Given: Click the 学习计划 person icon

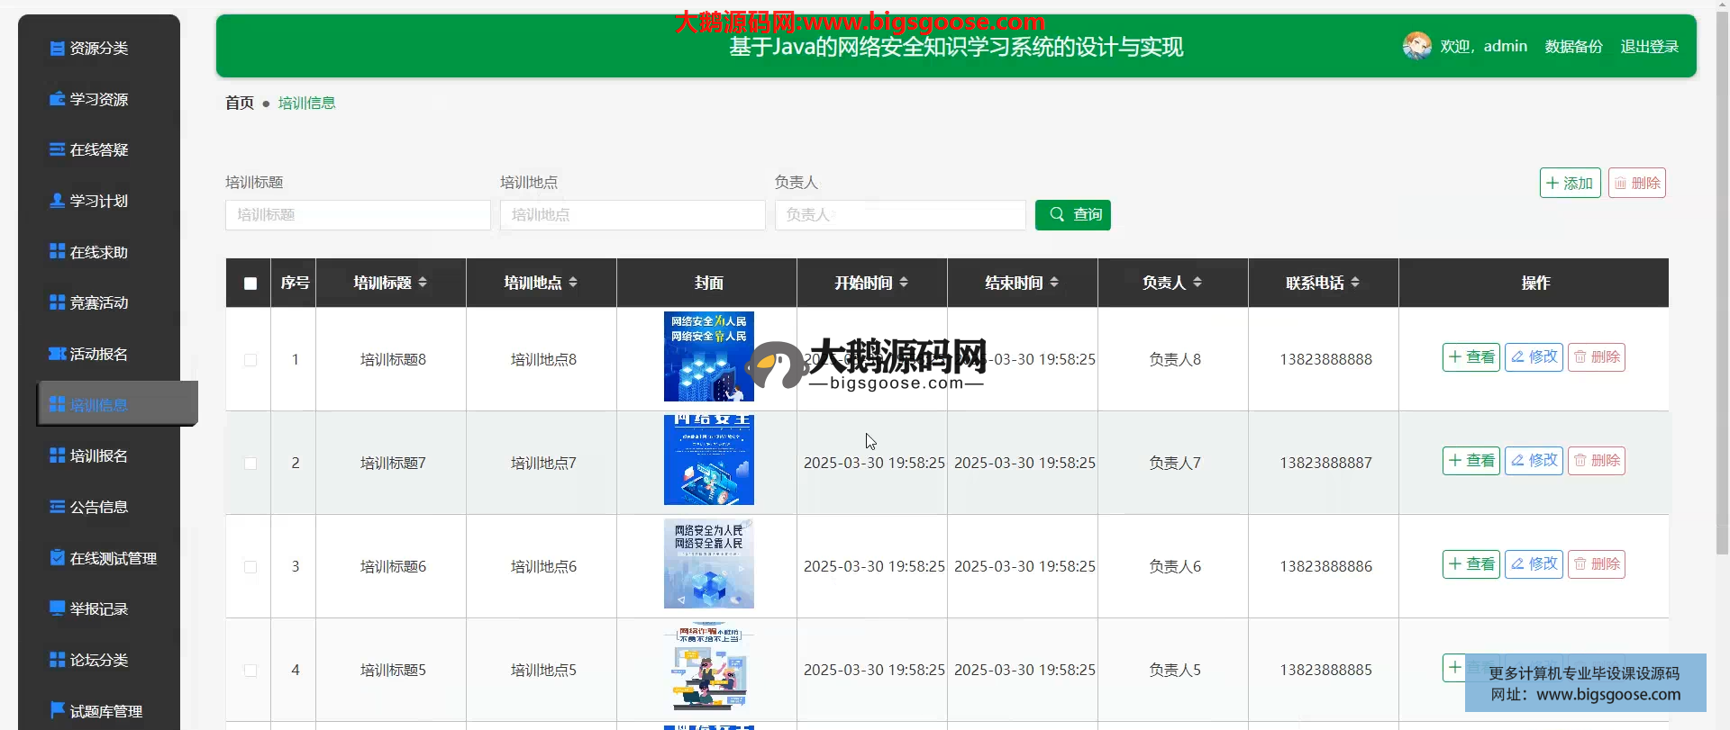Looking at the screenshot, I should pos(57,201).
